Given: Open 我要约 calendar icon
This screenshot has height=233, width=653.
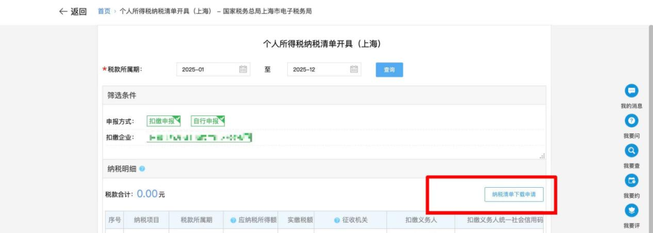Looking at the screenshot, I should tap(631, 180).
